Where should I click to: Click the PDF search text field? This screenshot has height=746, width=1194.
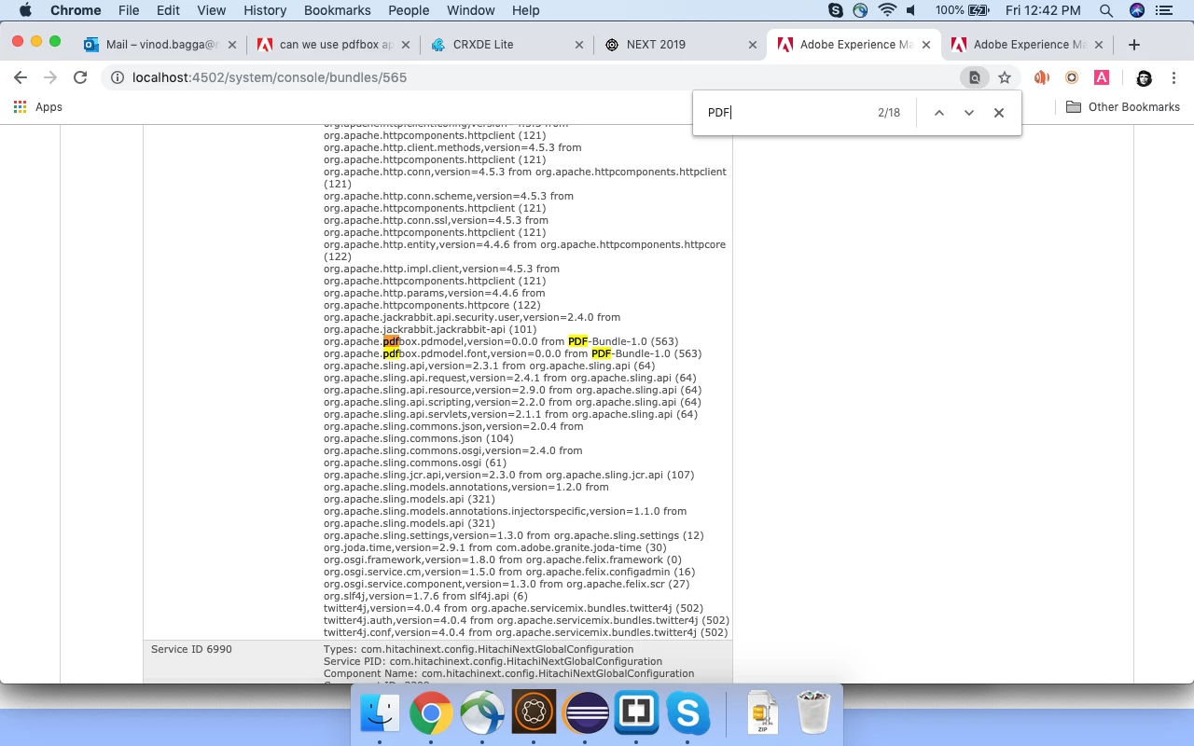[x=786, y=113]
